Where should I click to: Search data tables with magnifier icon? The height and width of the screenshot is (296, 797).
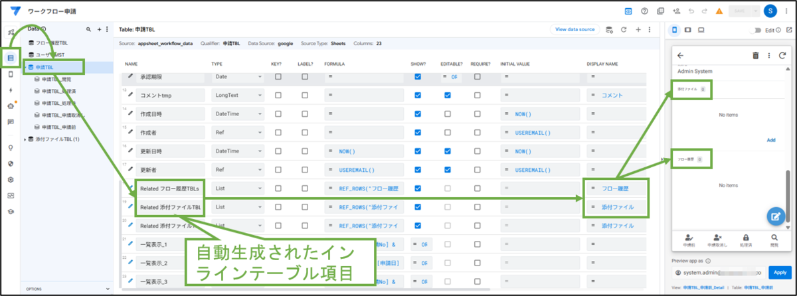(89, 30)
